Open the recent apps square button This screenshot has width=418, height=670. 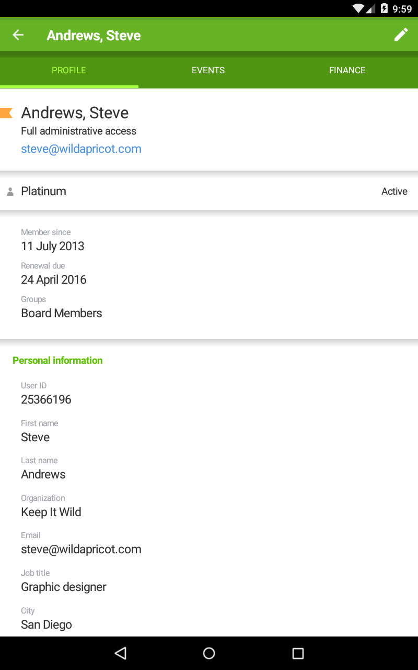(x=298, y=653)
